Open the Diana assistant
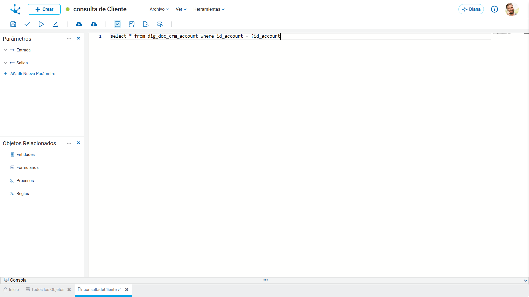The height and width of the screenshot is (297, 529). 471,9
